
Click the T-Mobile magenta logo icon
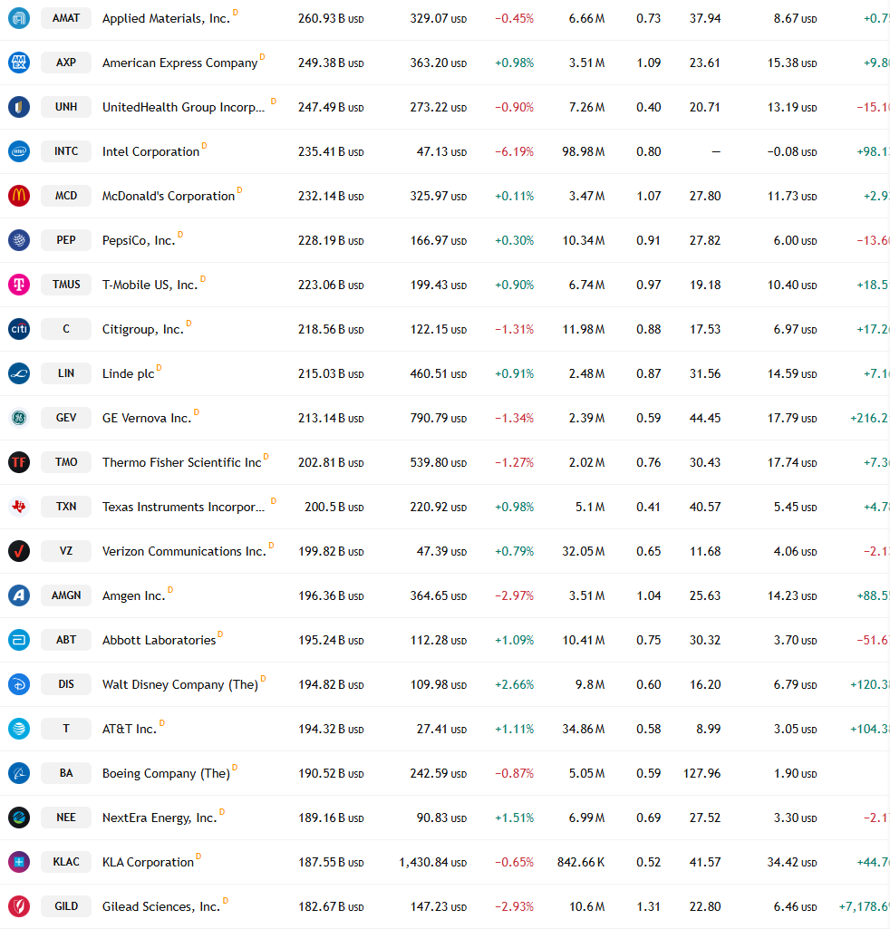[19, 285]
